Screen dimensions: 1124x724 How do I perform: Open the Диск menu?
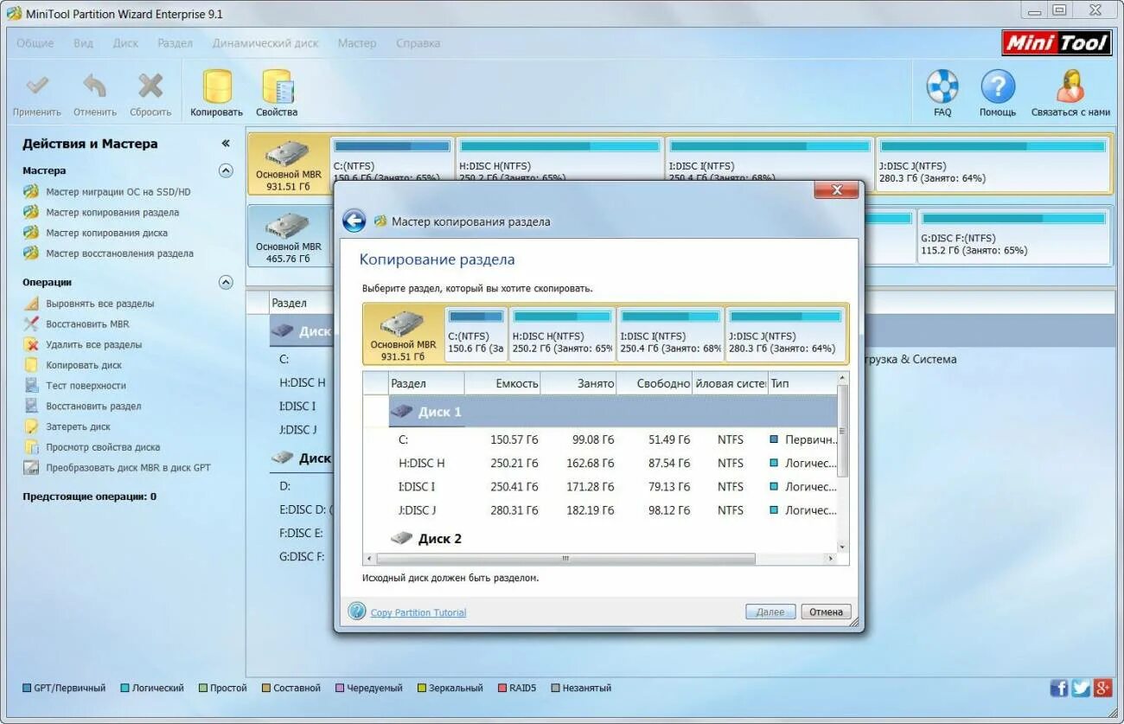coord(125,43)
